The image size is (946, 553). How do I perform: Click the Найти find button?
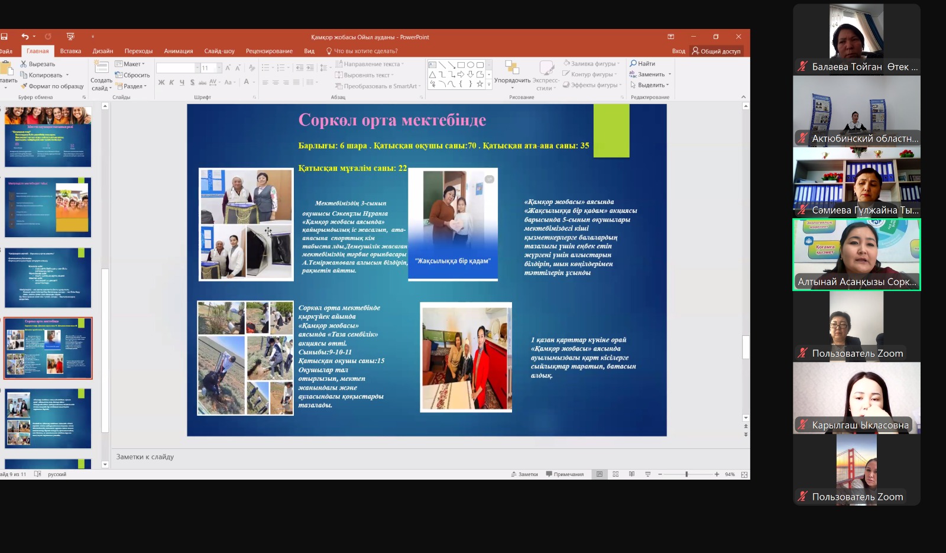(643, 64)
